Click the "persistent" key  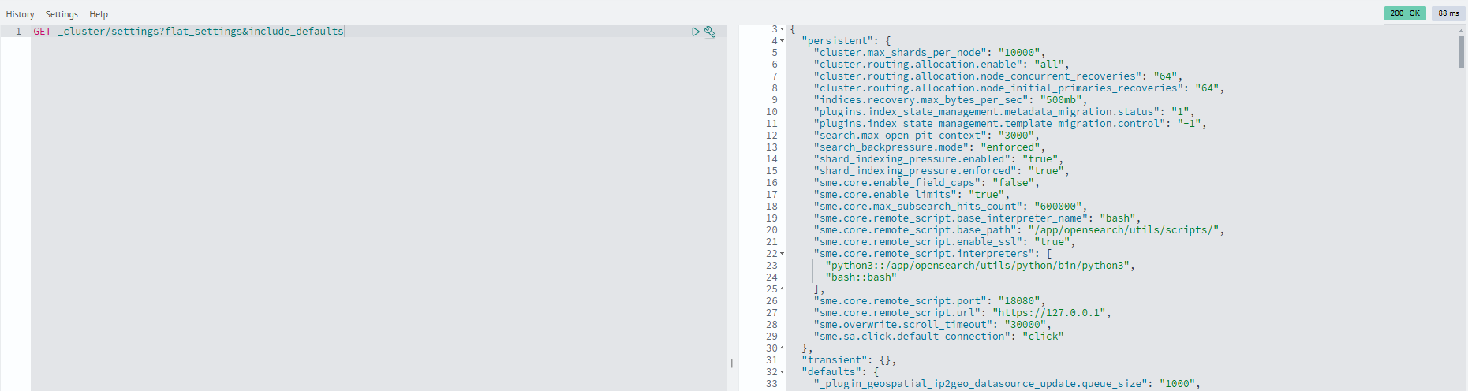point(835,41)
